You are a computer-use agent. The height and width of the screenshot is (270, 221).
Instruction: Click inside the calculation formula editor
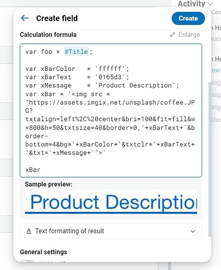pos(111,110)
